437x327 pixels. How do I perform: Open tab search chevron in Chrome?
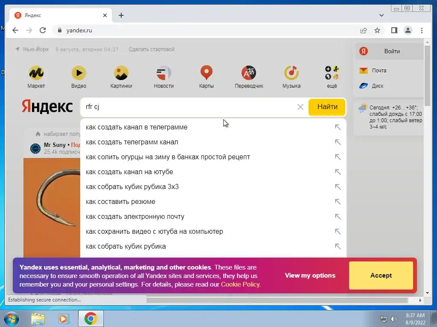(382, 15)
